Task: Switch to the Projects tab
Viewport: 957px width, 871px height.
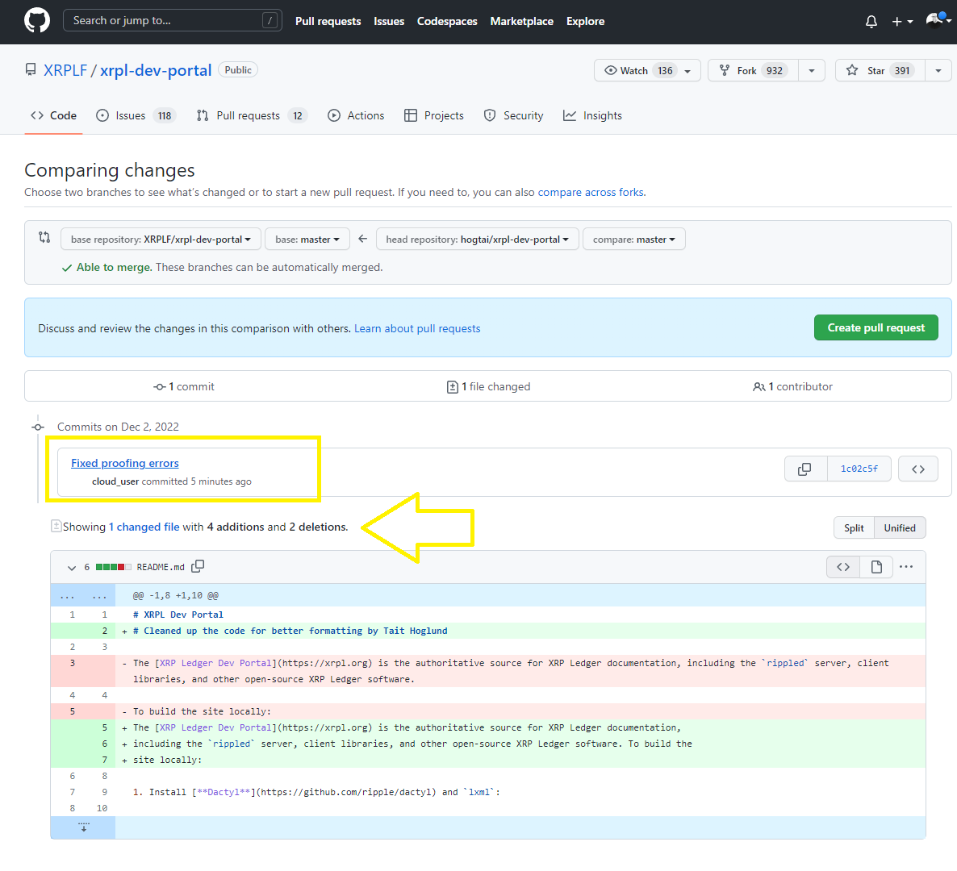Action: pos(434,115)
